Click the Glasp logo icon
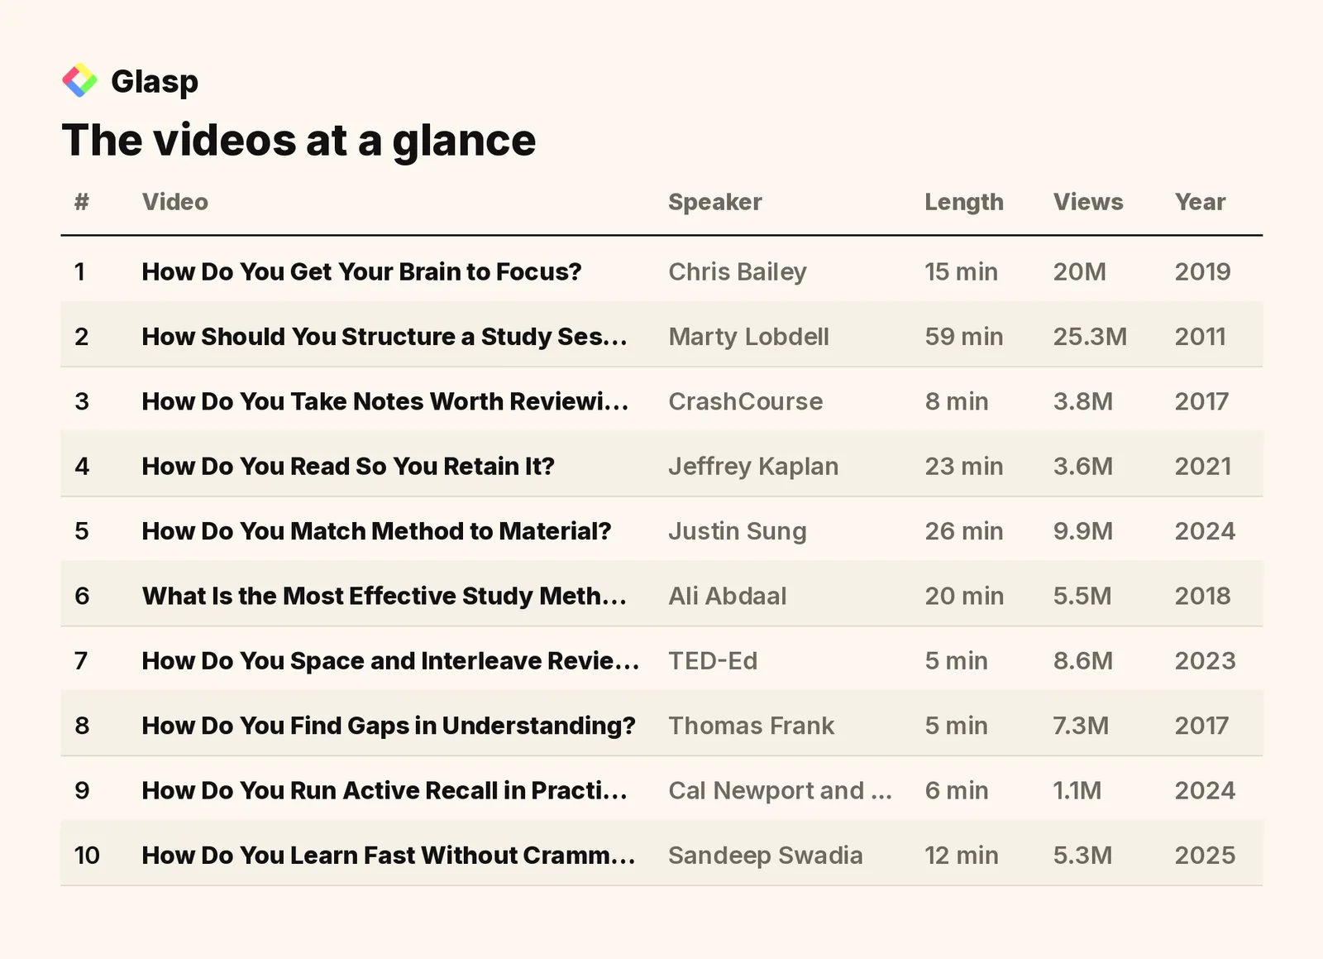Image resolution: width=1323 pixels, height=959 pixels. pos(79,80)
